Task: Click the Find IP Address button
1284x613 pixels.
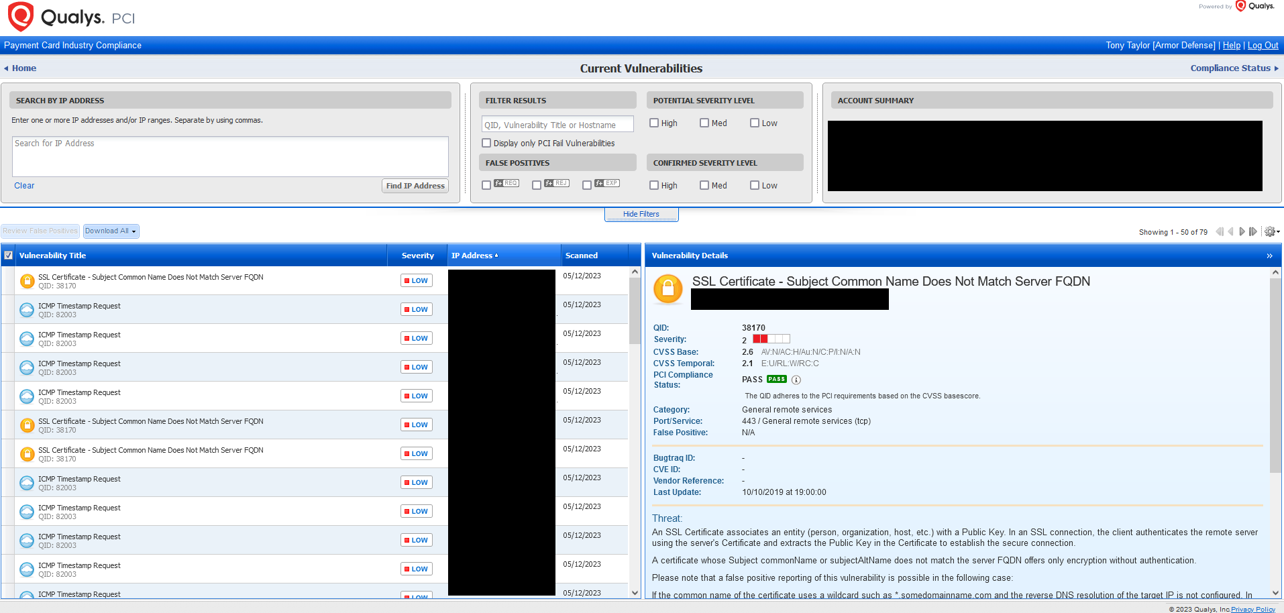Action: tap(415, 186)
